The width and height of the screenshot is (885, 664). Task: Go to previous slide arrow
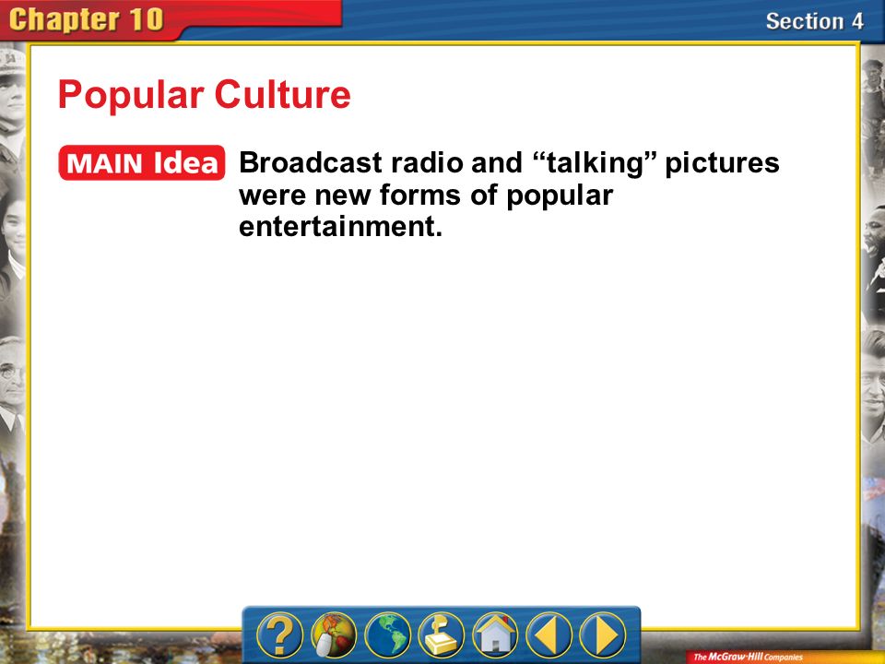549,635
